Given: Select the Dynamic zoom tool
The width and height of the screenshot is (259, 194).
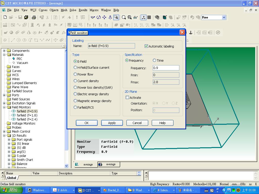Looking at the screenshot, I should click(110, 17).
